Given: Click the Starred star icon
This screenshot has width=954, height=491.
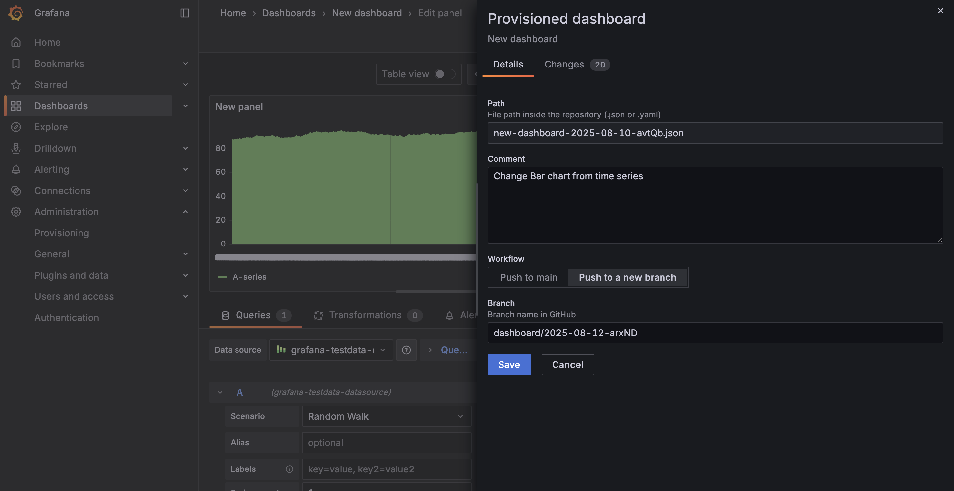Looking at the screenshot, I should [x=16, y=85].
